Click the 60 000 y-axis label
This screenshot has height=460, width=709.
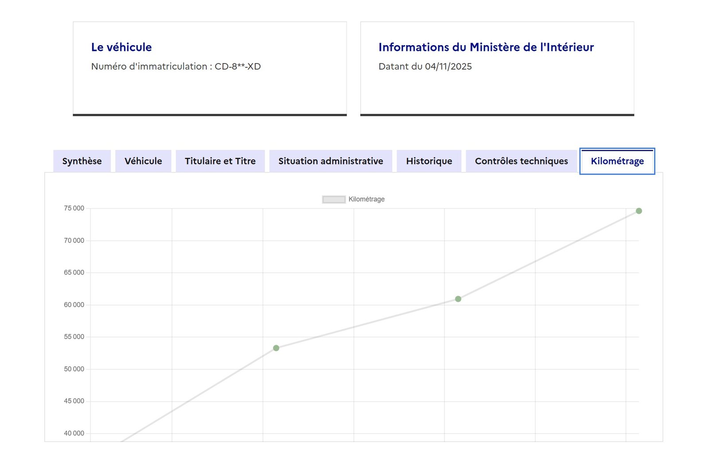(74, 305)
